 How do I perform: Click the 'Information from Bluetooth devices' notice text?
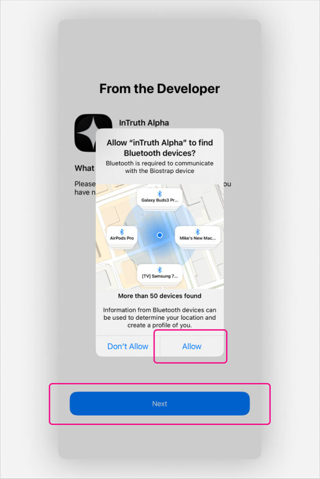160,318
